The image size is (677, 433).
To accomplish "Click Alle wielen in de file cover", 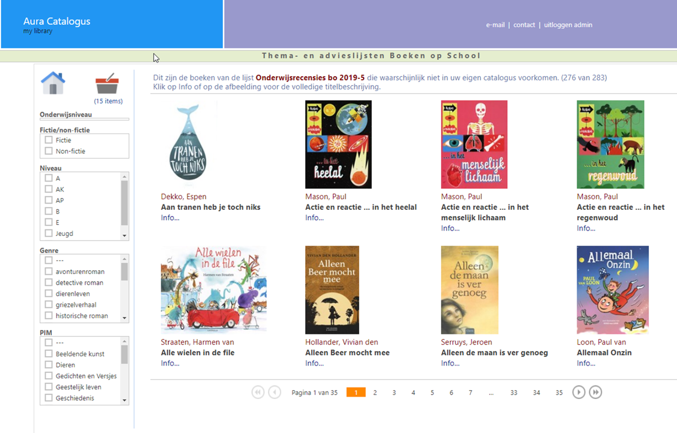I will pyautogui.click(x=214, y=290).
